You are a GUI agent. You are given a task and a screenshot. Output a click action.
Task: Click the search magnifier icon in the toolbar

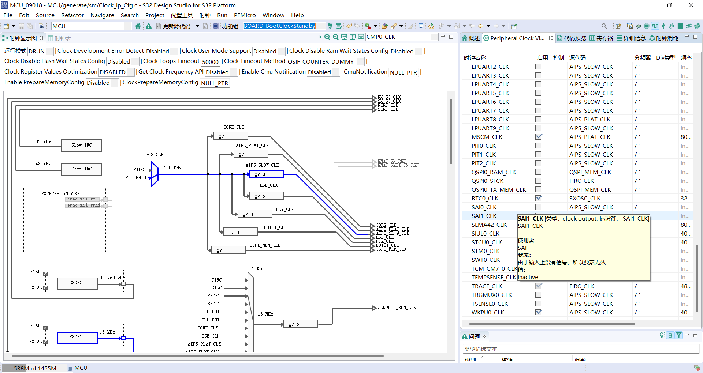(604, 26)
